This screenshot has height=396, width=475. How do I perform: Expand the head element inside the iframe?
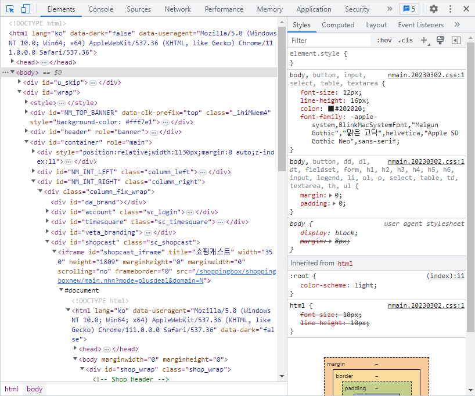tap(75, 348)
